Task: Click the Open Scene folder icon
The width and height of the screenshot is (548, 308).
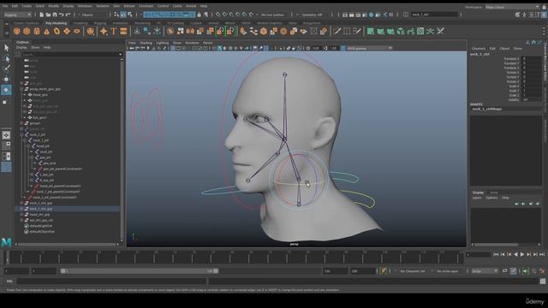Action: click(x=48, y=15)
